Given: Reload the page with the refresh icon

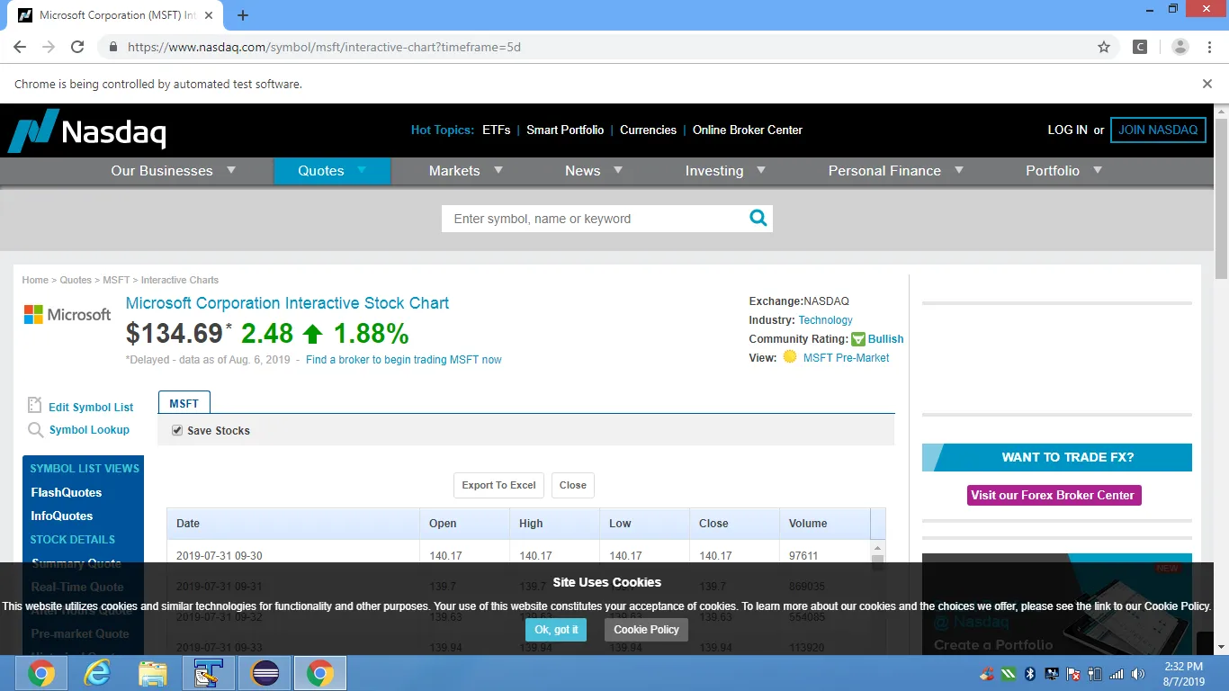Looking at the screenshot, I should click(77, 47).
